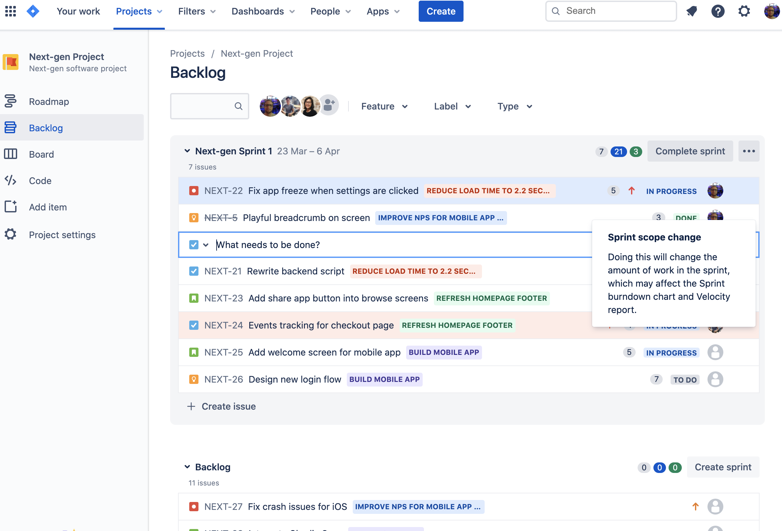The width and height of the screenshot is (782, 531).
Task: Open the notifications icon
Action: pyautogui.click(x=691, y=11)
